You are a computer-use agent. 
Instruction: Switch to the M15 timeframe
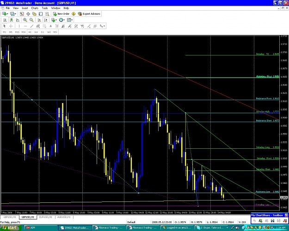click(17, 32)
